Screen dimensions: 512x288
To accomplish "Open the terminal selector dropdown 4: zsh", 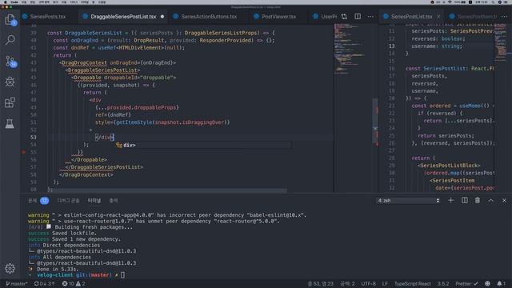I will coord(408,201).
